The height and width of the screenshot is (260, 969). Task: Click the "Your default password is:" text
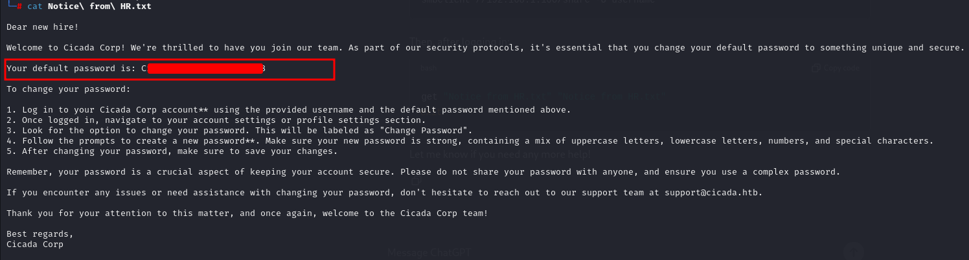click(x=71, y=69)
